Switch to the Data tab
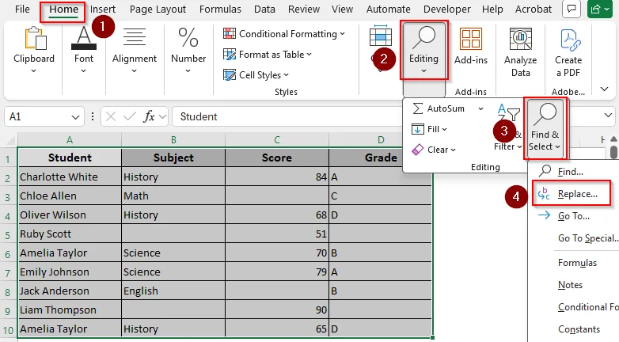 click(264, 9)
